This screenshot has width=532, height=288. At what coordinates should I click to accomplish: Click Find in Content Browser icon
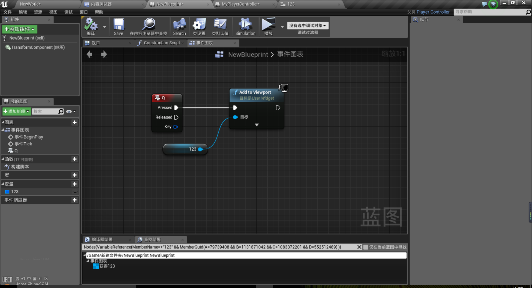coord(149,26)
